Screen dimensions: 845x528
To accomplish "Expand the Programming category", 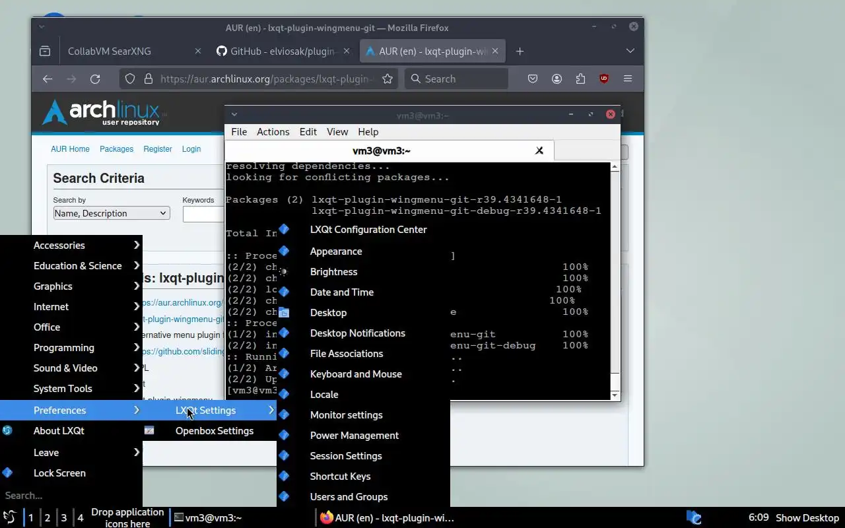I will (71, 348).
